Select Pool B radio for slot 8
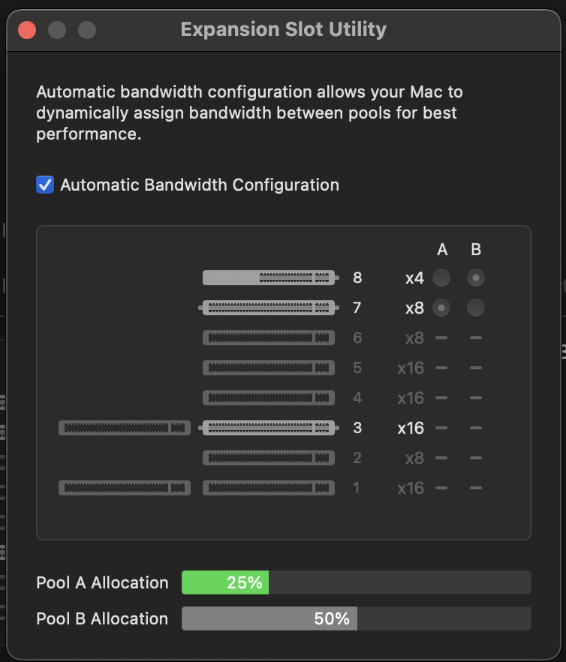This screenshot has height=662, width=566. coord(476,278)
